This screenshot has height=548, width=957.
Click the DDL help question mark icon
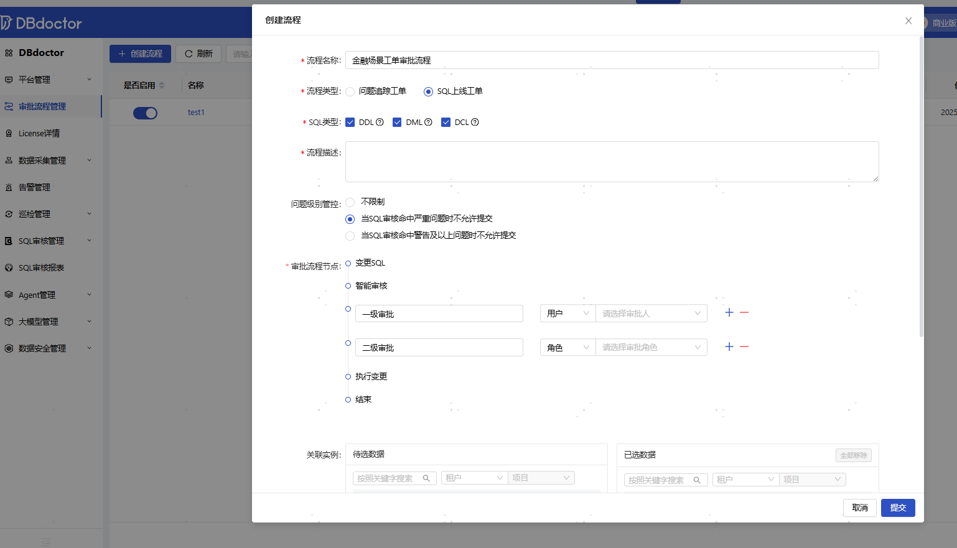(380, 123)
